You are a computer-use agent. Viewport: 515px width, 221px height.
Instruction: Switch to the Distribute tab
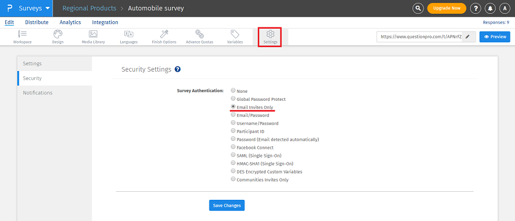pos(37,22)
